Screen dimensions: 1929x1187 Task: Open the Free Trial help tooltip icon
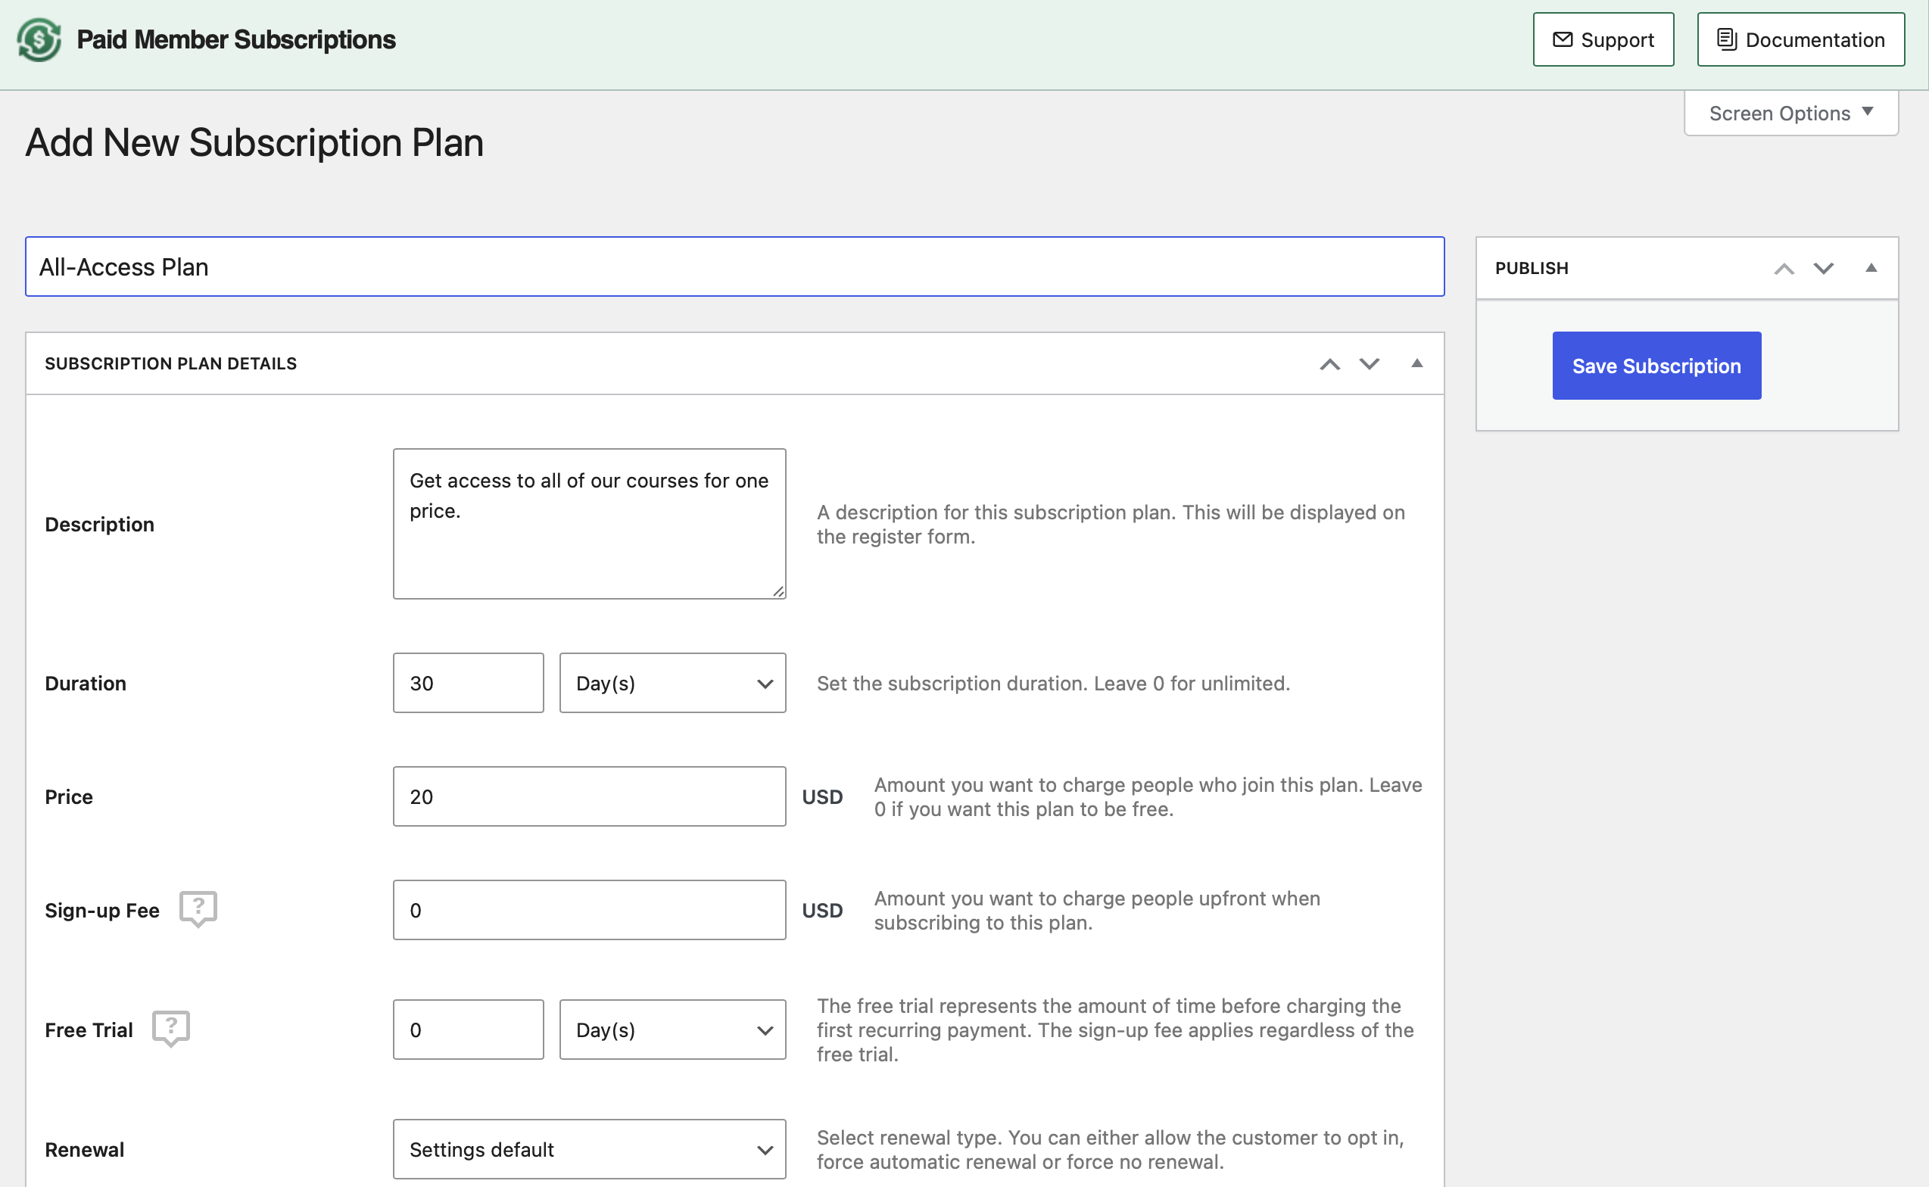(171, 1029)
